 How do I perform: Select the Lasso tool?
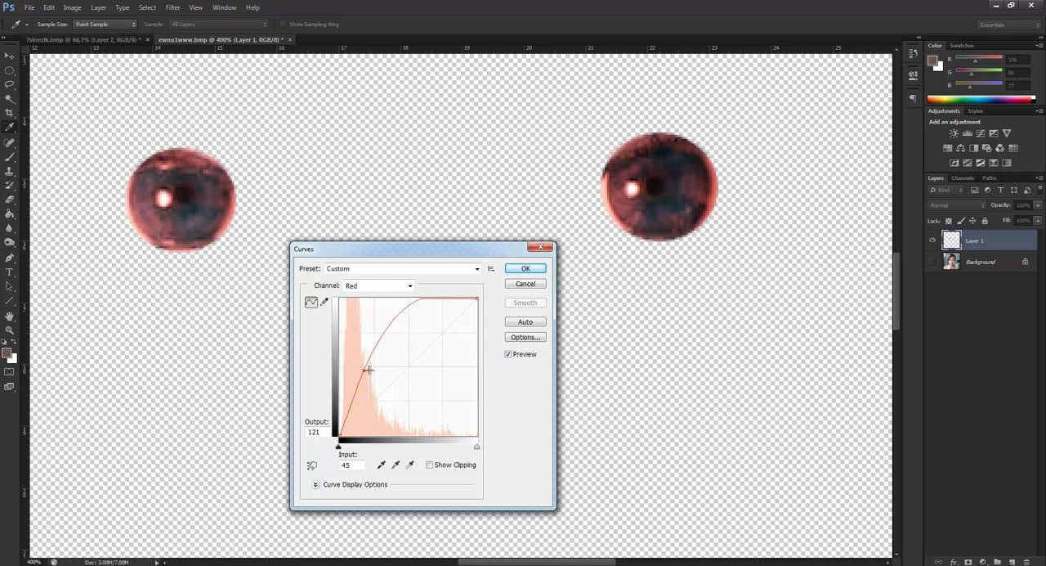coord(9,84)
